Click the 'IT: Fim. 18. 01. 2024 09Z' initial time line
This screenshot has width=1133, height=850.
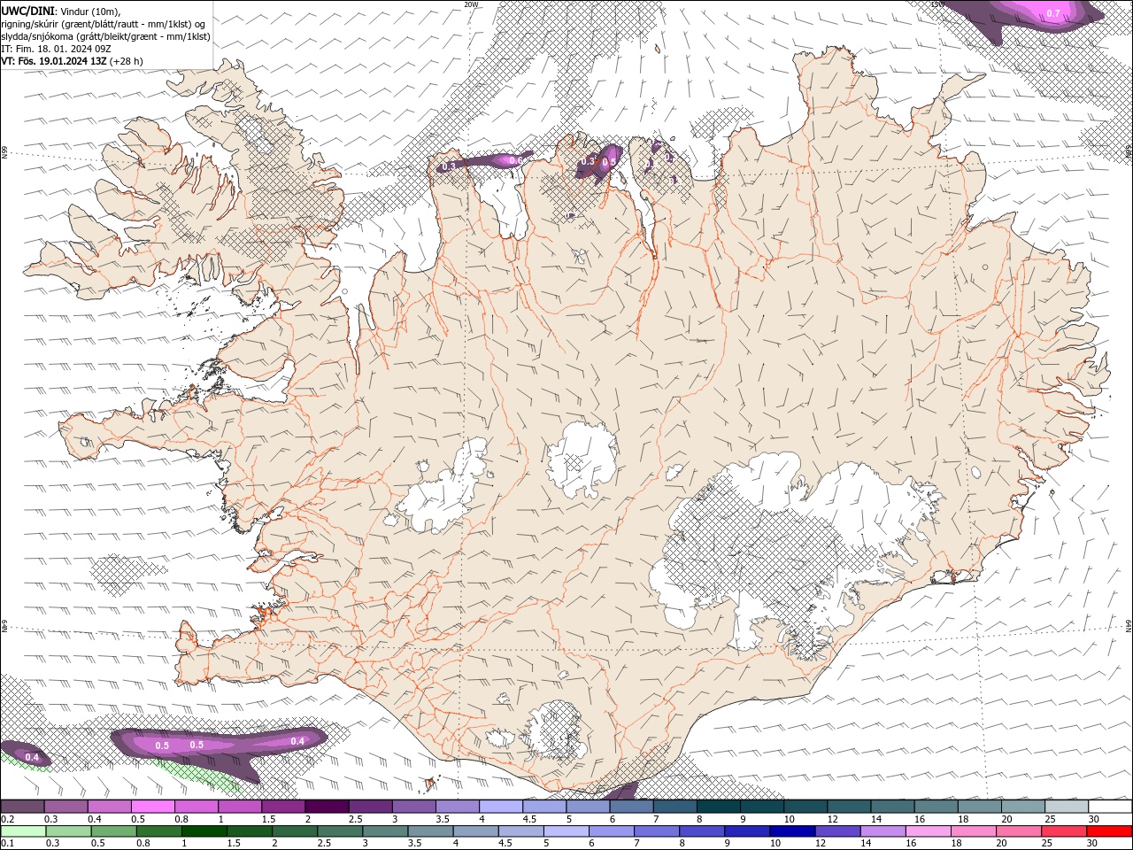click(56, 49)
